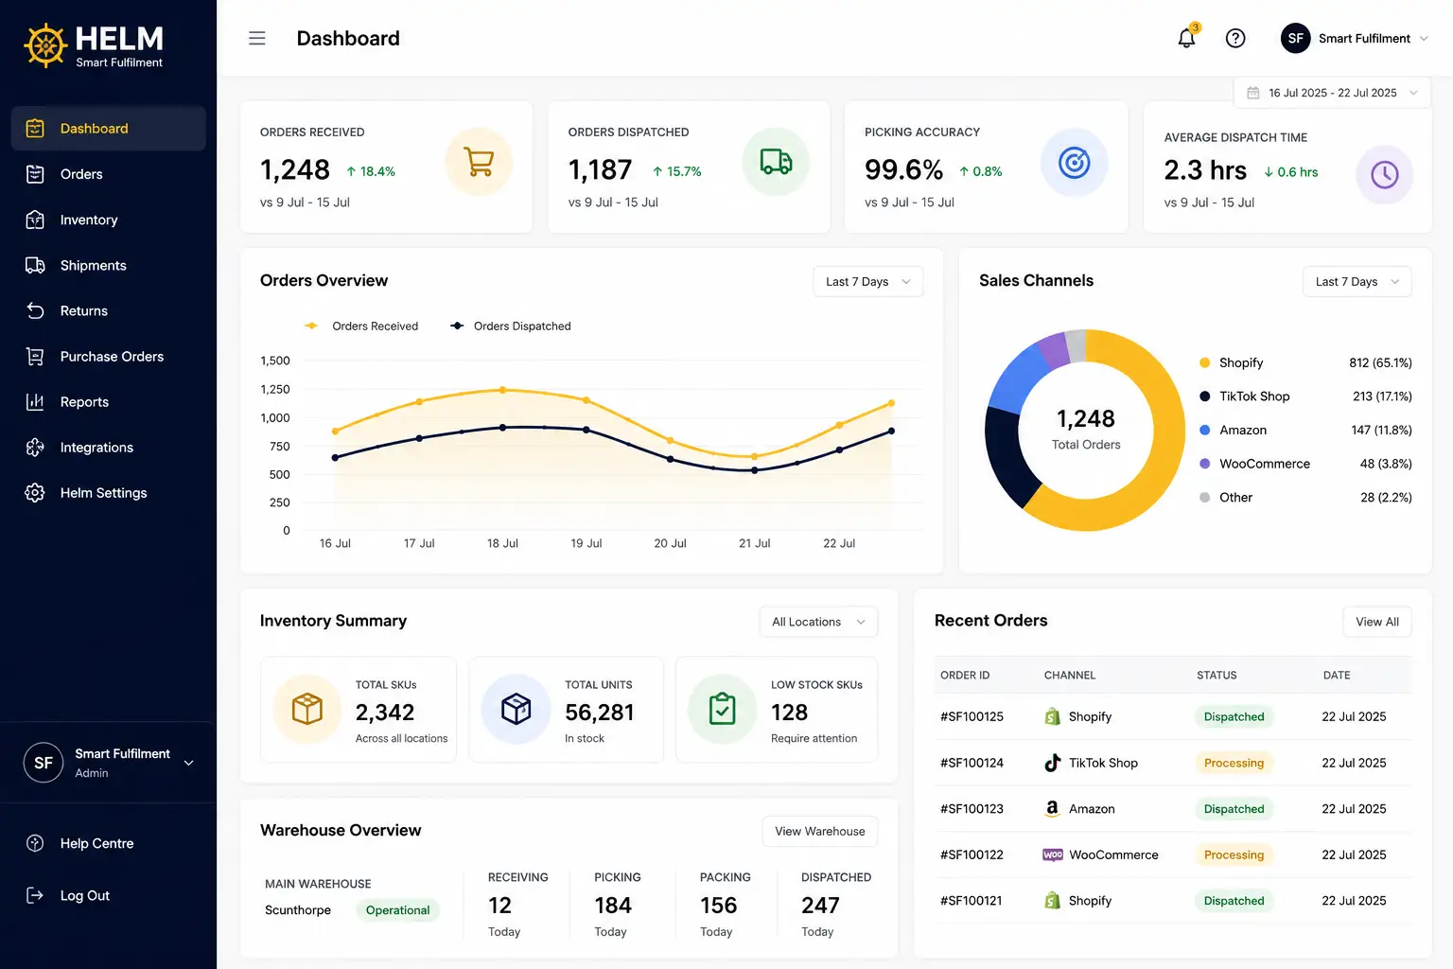Image resolution: width=1453 pixels, height=969 pixels.
Task: Click the Returns arrow icon in sidebar
Action: 35,310
